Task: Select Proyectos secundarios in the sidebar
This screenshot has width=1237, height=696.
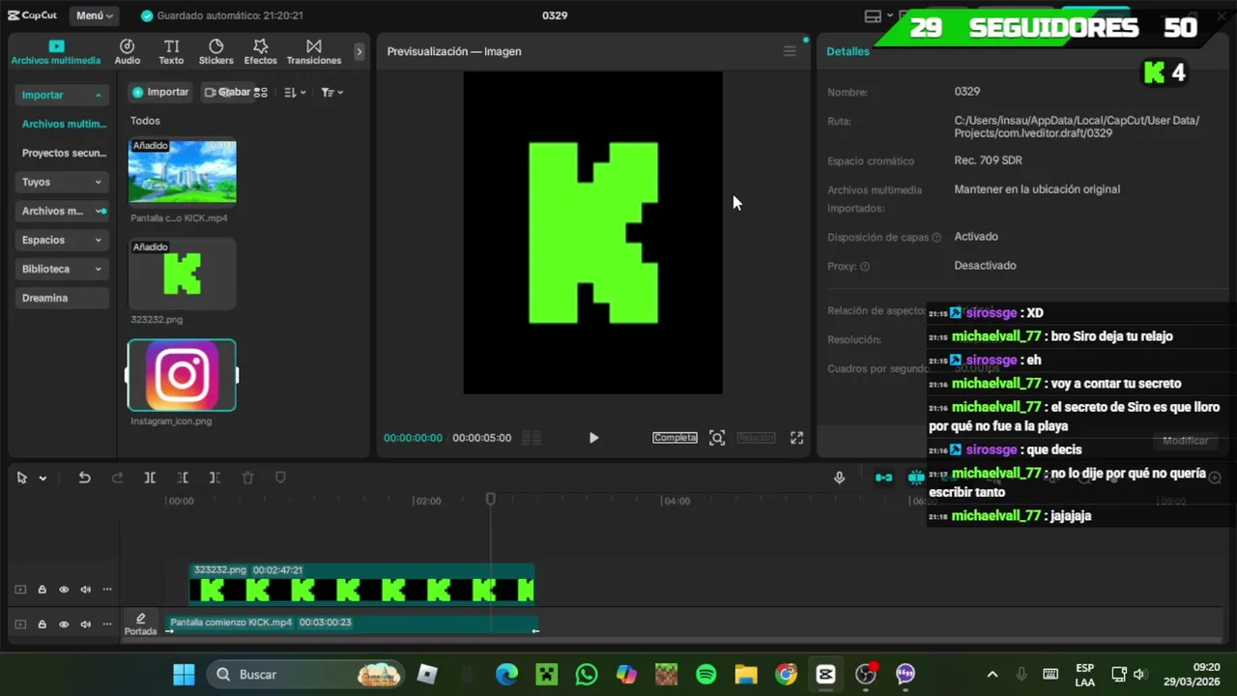Action: click(x=64, y=153)
